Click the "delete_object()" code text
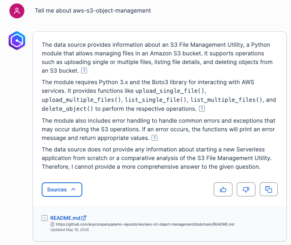 (x=67, y=109)
